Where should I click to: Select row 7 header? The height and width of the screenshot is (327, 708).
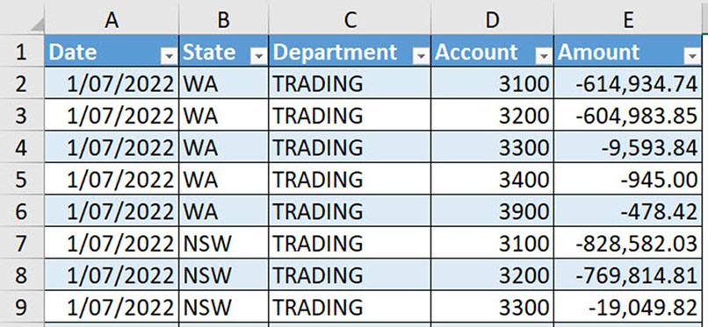coord(22,243)
